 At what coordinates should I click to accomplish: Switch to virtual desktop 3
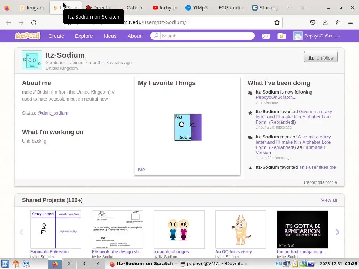(x=84, y=264)
